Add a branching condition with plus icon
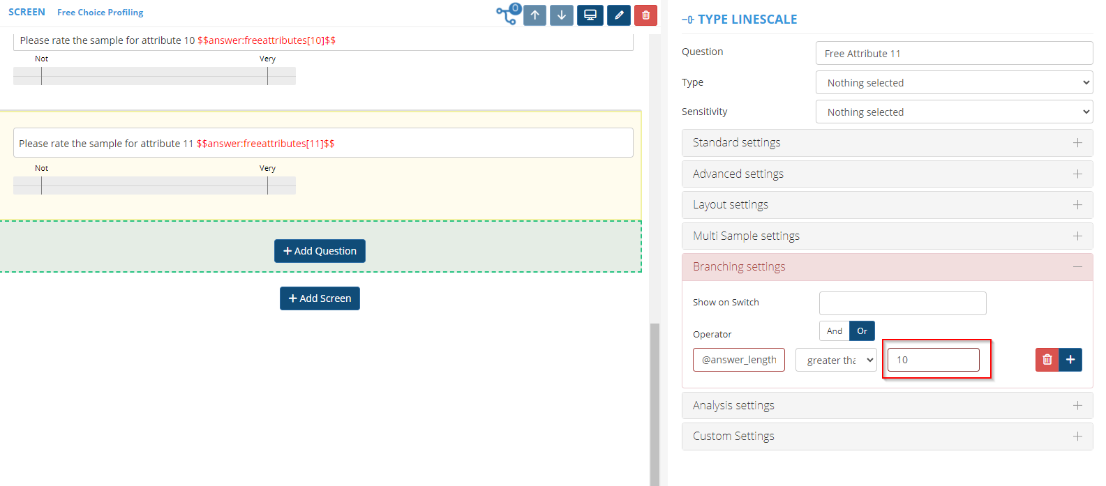1106x486 pixels. pyautogui.click(x=1070, y=360)
